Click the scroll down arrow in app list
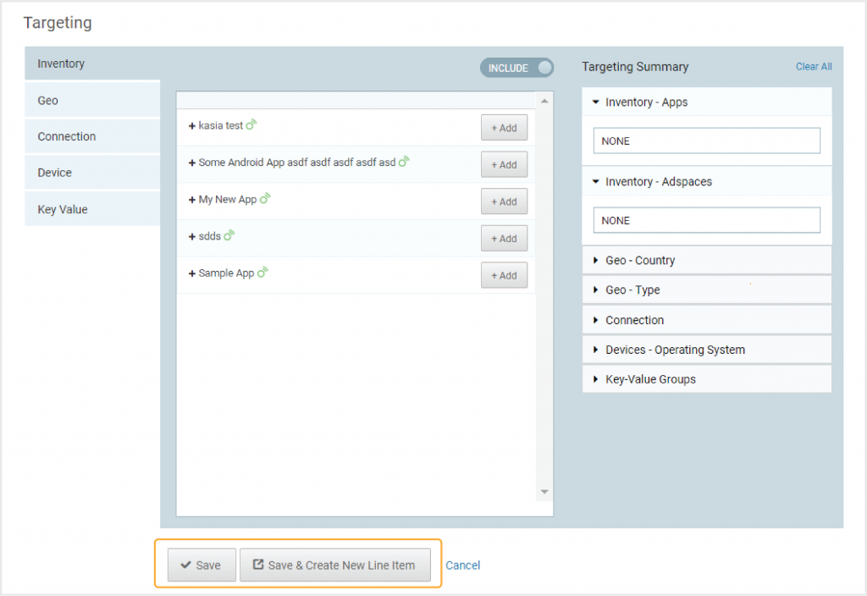Screen dimensions: 867x596 pos(544,492)
